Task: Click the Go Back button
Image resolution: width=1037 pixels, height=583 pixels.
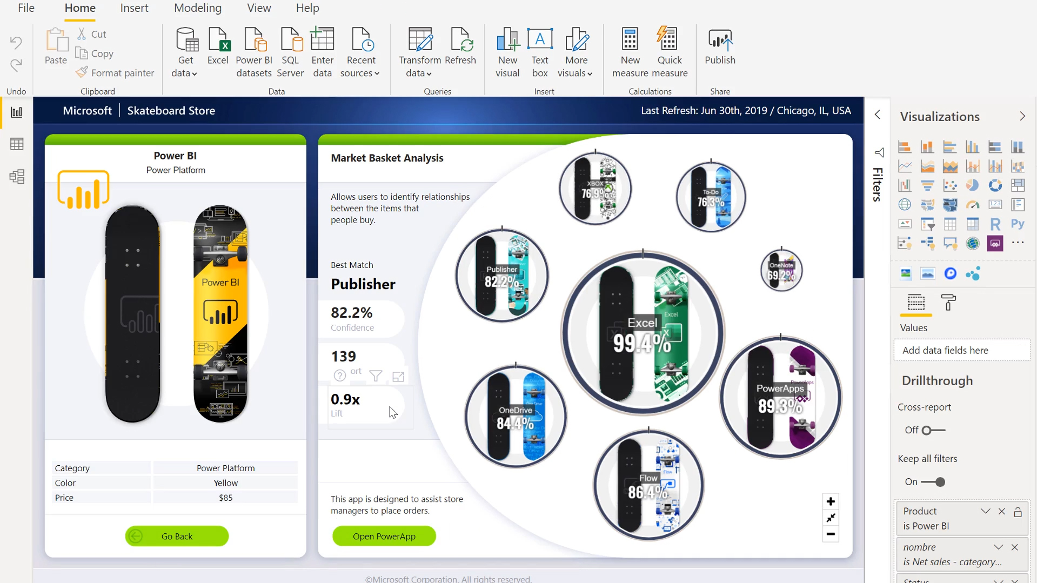Action: [x=177, y=536]
